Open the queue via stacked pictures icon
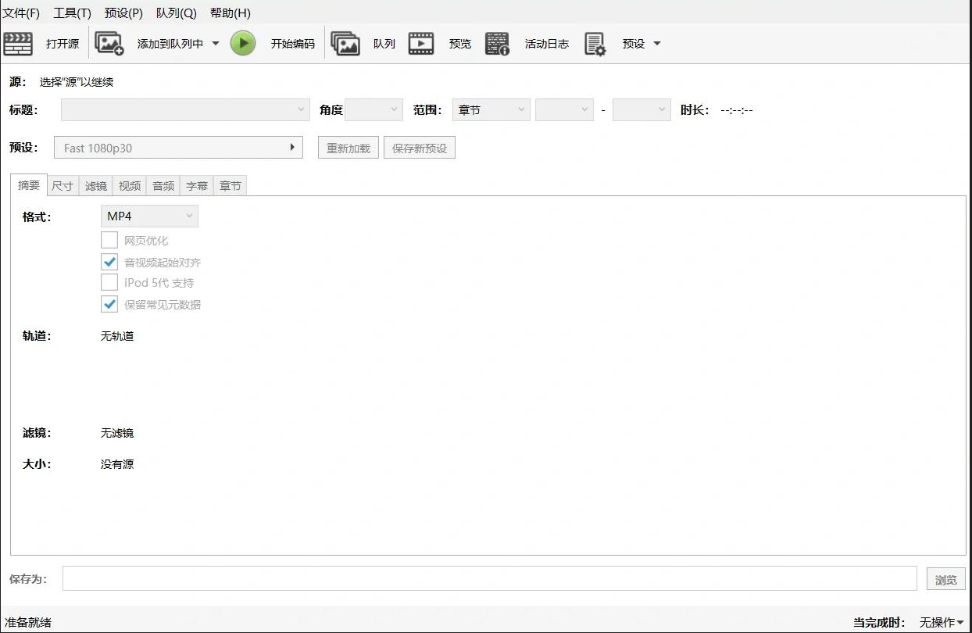 [345, 44]
